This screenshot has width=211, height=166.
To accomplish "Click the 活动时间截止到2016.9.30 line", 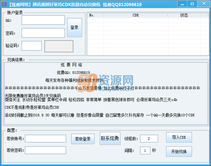I will point(100,115).
